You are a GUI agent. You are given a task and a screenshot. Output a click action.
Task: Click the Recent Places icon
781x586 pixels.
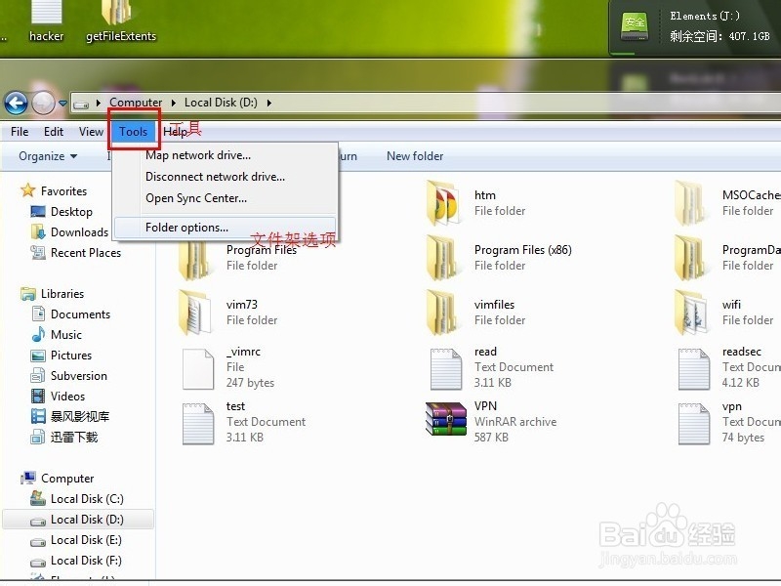click(38, 253)
